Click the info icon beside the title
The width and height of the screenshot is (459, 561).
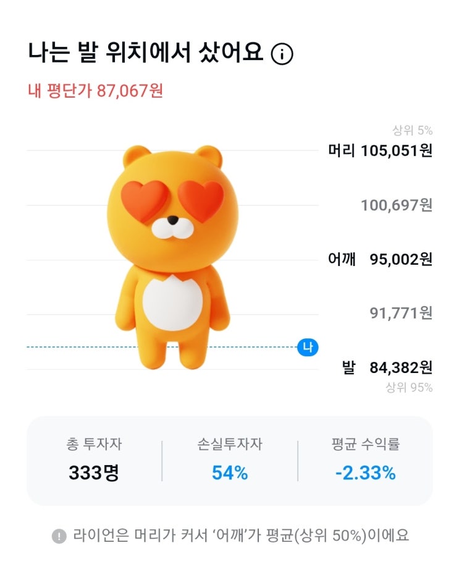coord(282,54)
